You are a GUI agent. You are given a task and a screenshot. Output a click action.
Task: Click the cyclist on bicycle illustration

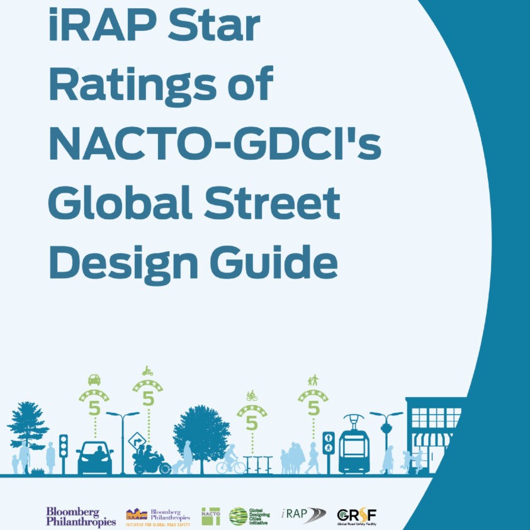point(231,460)
